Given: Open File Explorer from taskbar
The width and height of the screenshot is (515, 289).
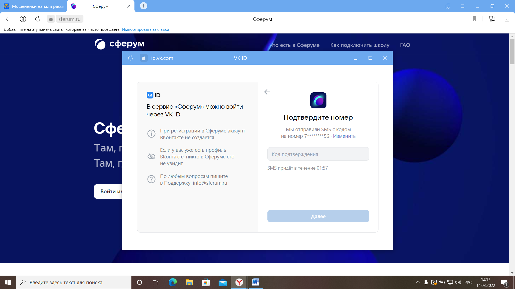Looking at the screenshot, I should (x=189, y=282).
